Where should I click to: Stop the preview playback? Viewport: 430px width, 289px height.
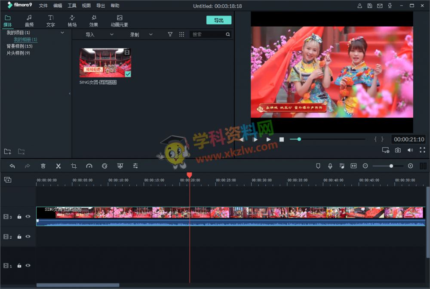(x=282, y=139)
